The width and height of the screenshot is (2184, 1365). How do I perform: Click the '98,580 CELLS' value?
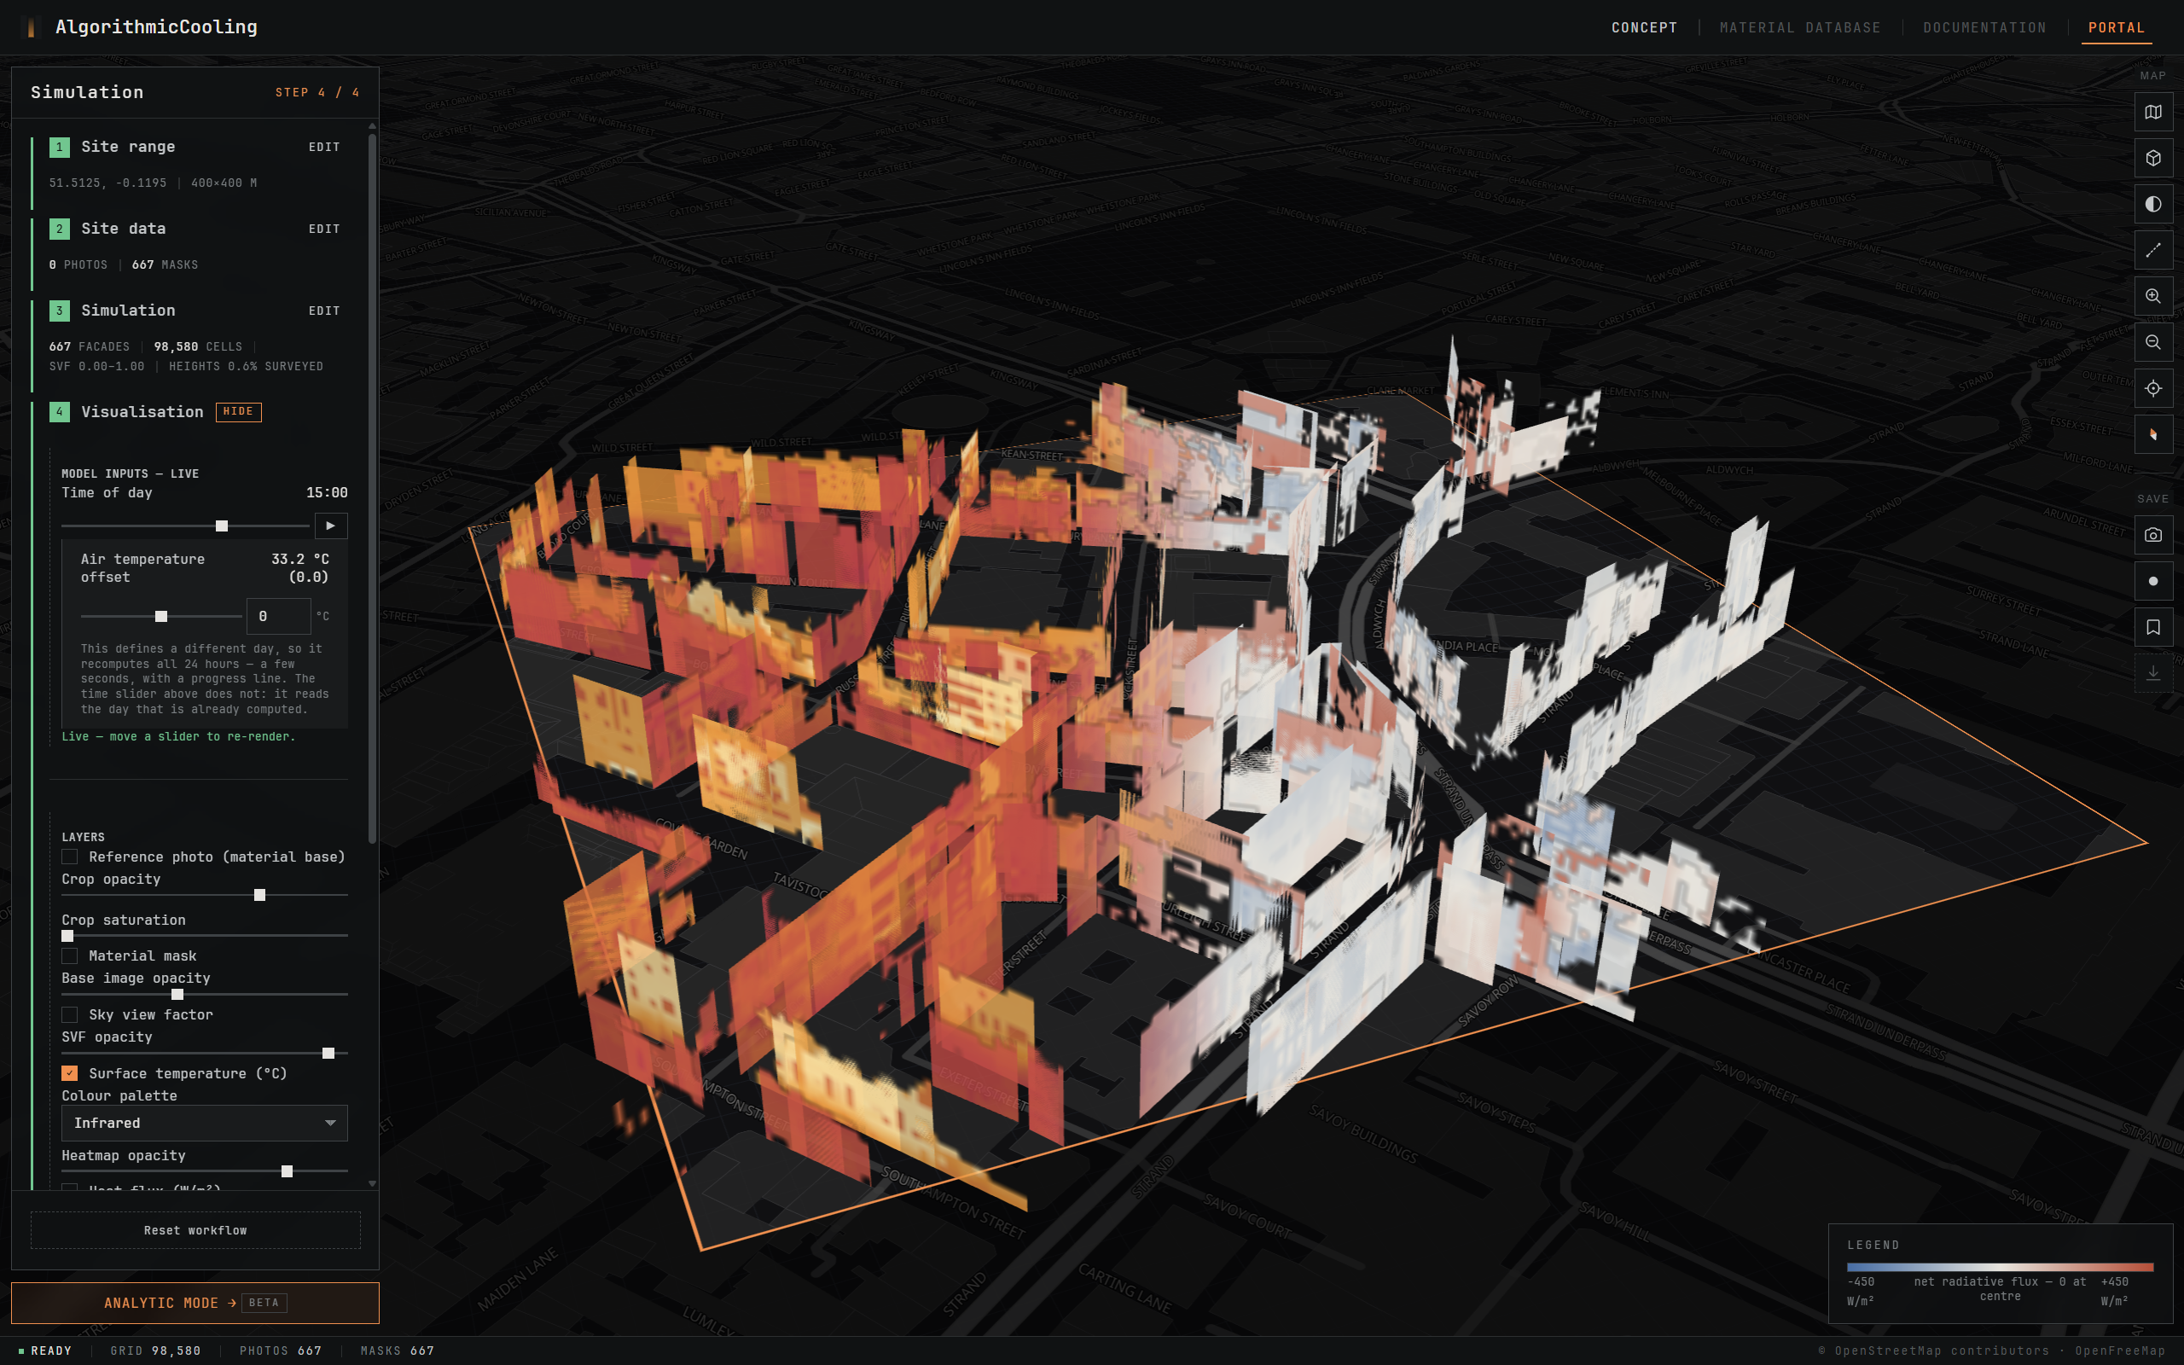tap(198, 346)
